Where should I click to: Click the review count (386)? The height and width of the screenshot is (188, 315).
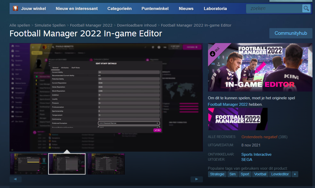pyautogui.click(x=283, y=137)
